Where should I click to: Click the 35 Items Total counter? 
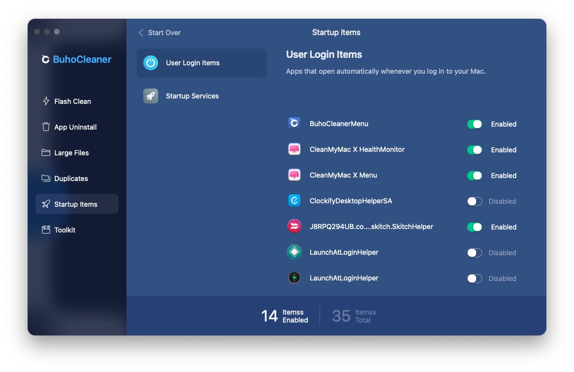point(354,316)
